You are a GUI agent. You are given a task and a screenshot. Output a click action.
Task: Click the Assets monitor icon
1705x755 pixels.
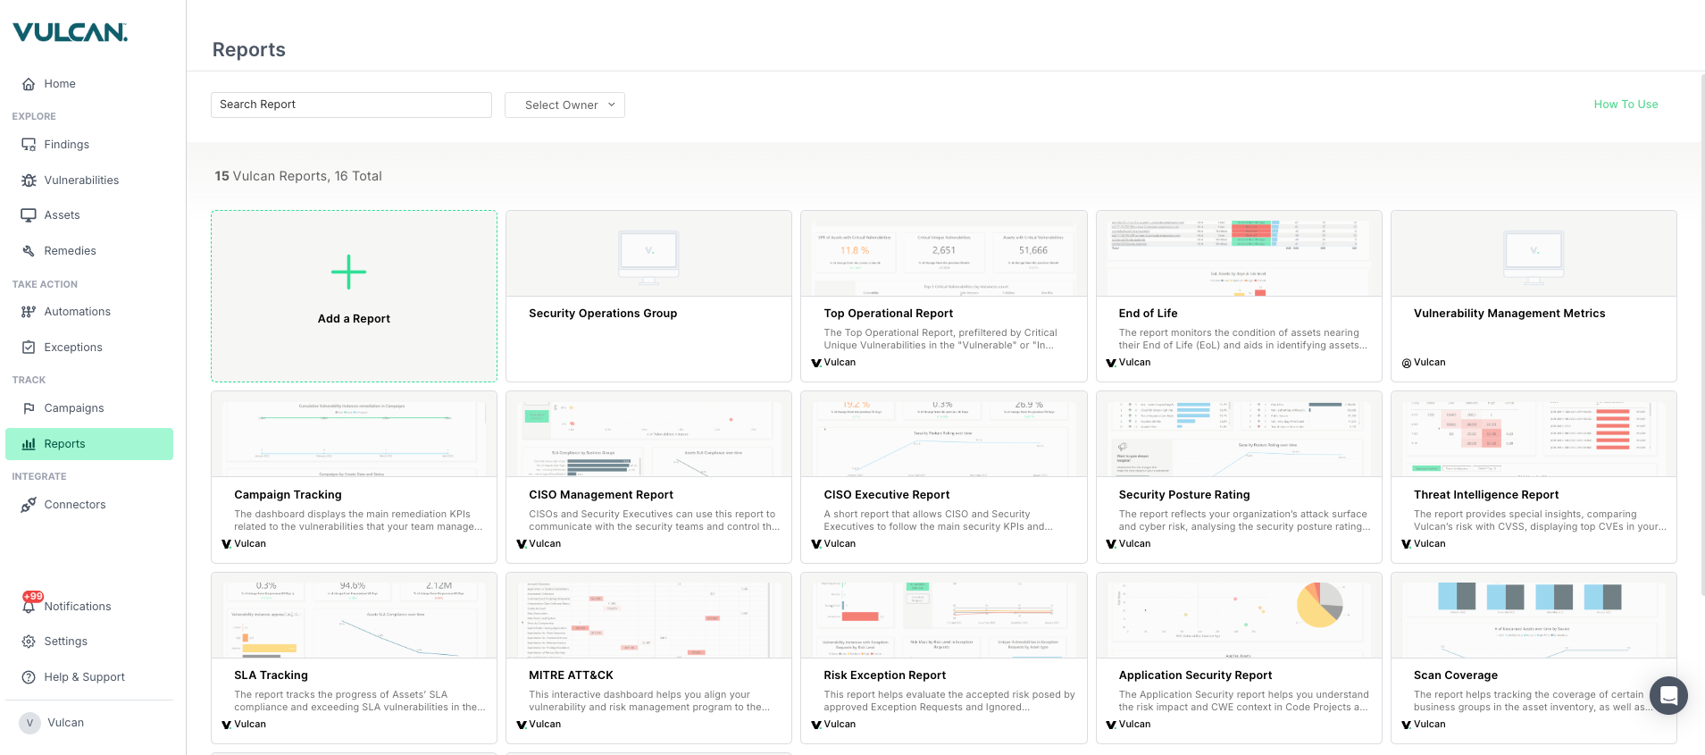29,215
